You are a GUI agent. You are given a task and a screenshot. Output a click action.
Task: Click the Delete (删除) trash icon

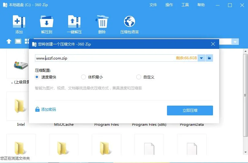coord(102,22)
